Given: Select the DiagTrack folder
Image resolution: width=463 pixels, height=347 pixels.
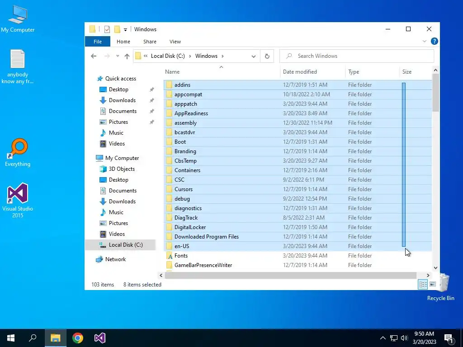Looking at the screenshot, I should (298, 218).
